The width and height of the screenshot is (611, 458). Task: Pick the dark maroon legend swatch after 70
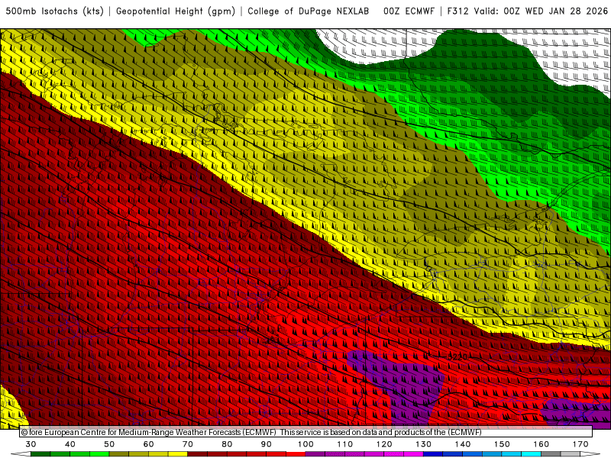pos(198,454)
